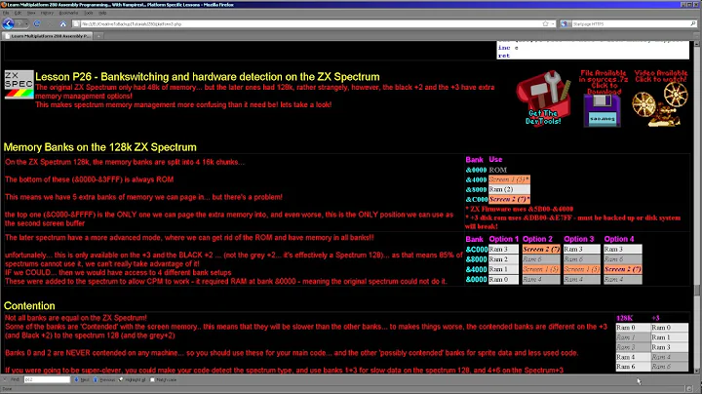Open the Bookmarks menu
This screenshot has height=394, width=702.
pos(68,13)
